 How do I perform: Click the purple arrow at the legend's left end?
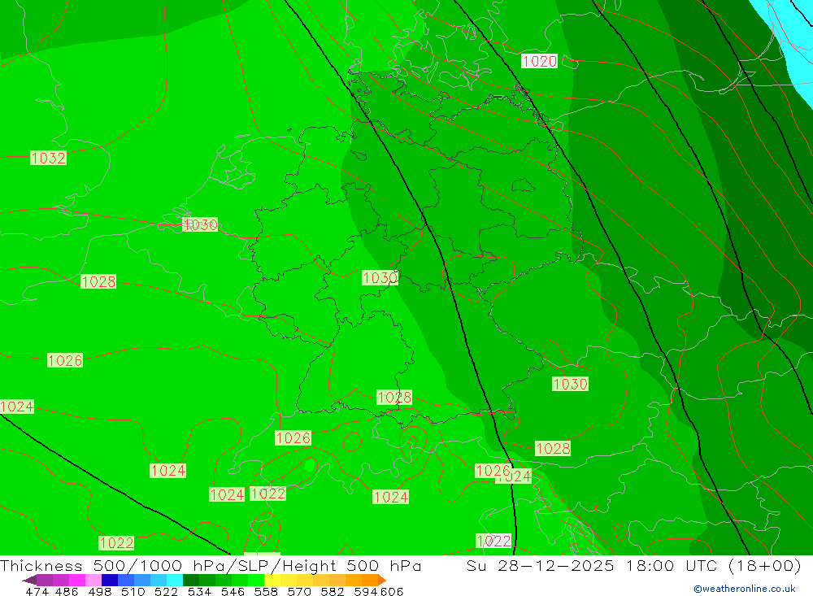[29, 580]
